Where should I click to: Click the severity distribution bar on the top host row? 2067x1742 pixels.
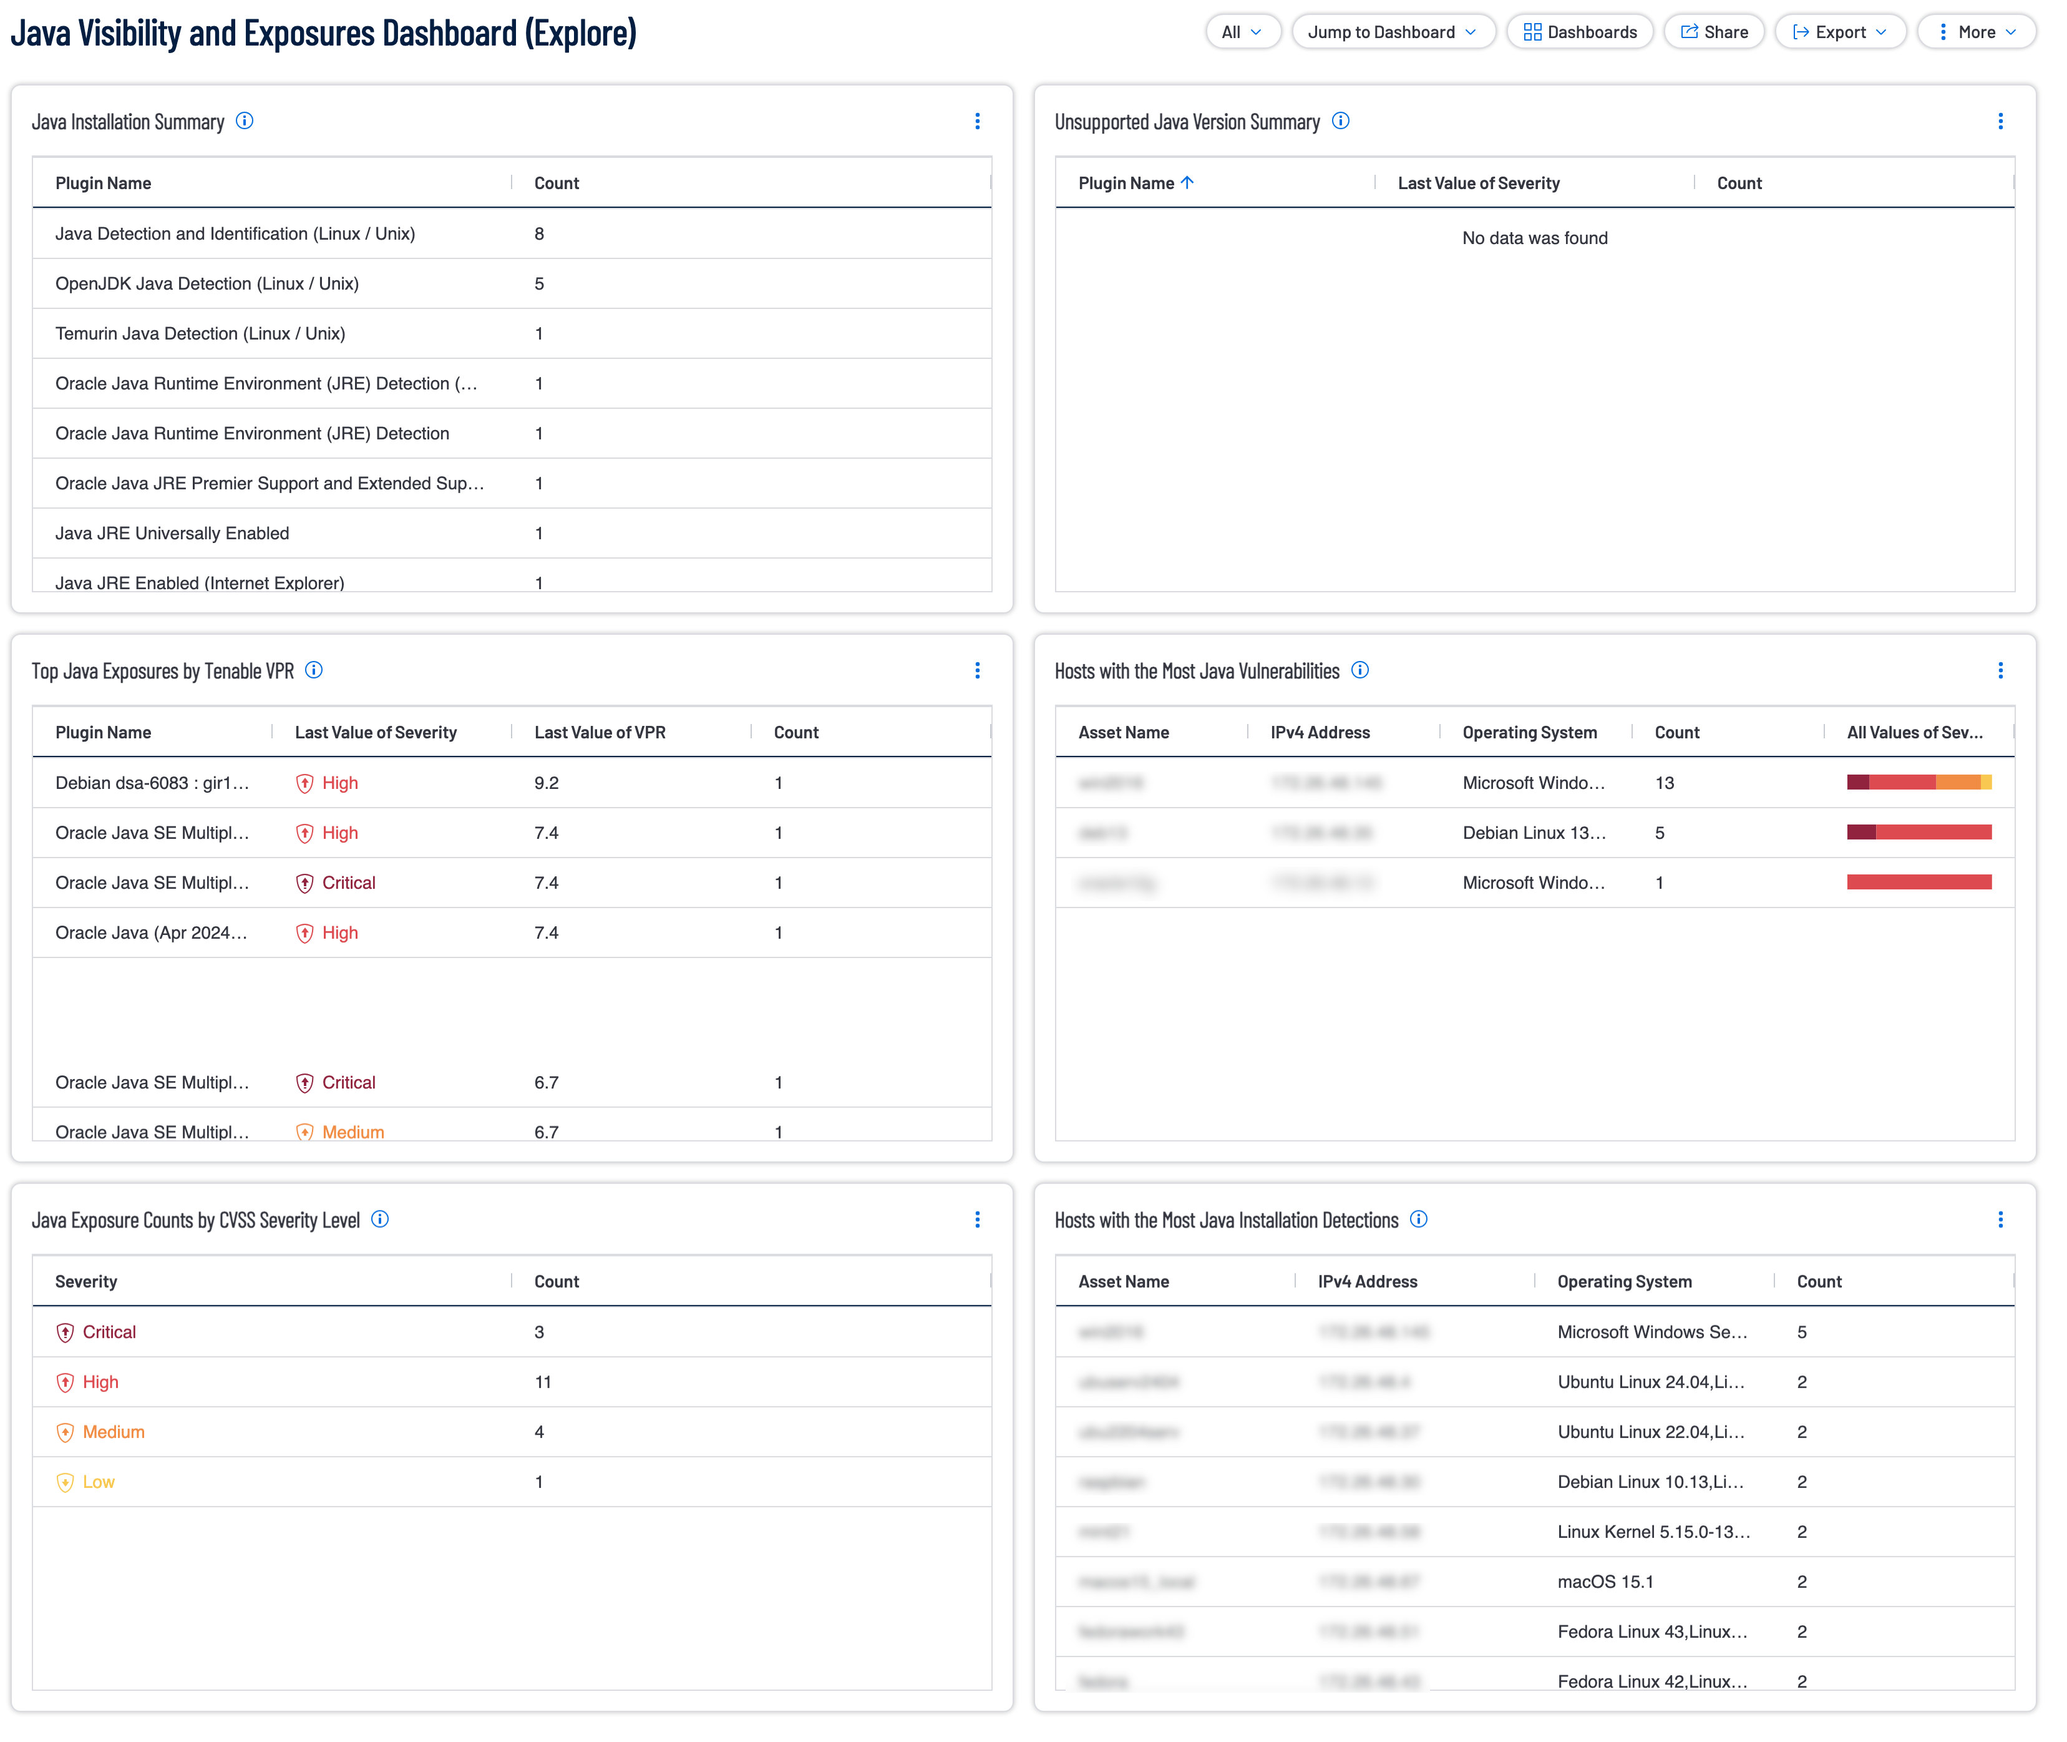(1919, 782)
